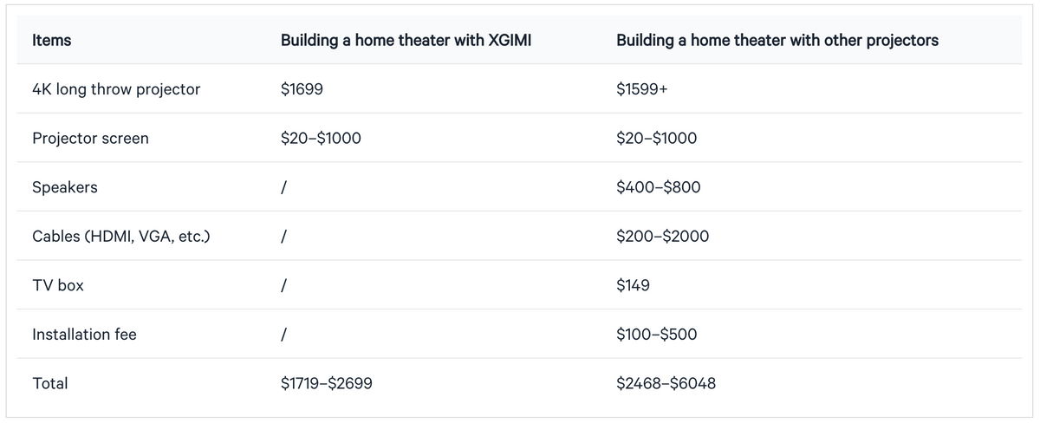Click the $20–$1000 cell in the XGIMI column

321,139
